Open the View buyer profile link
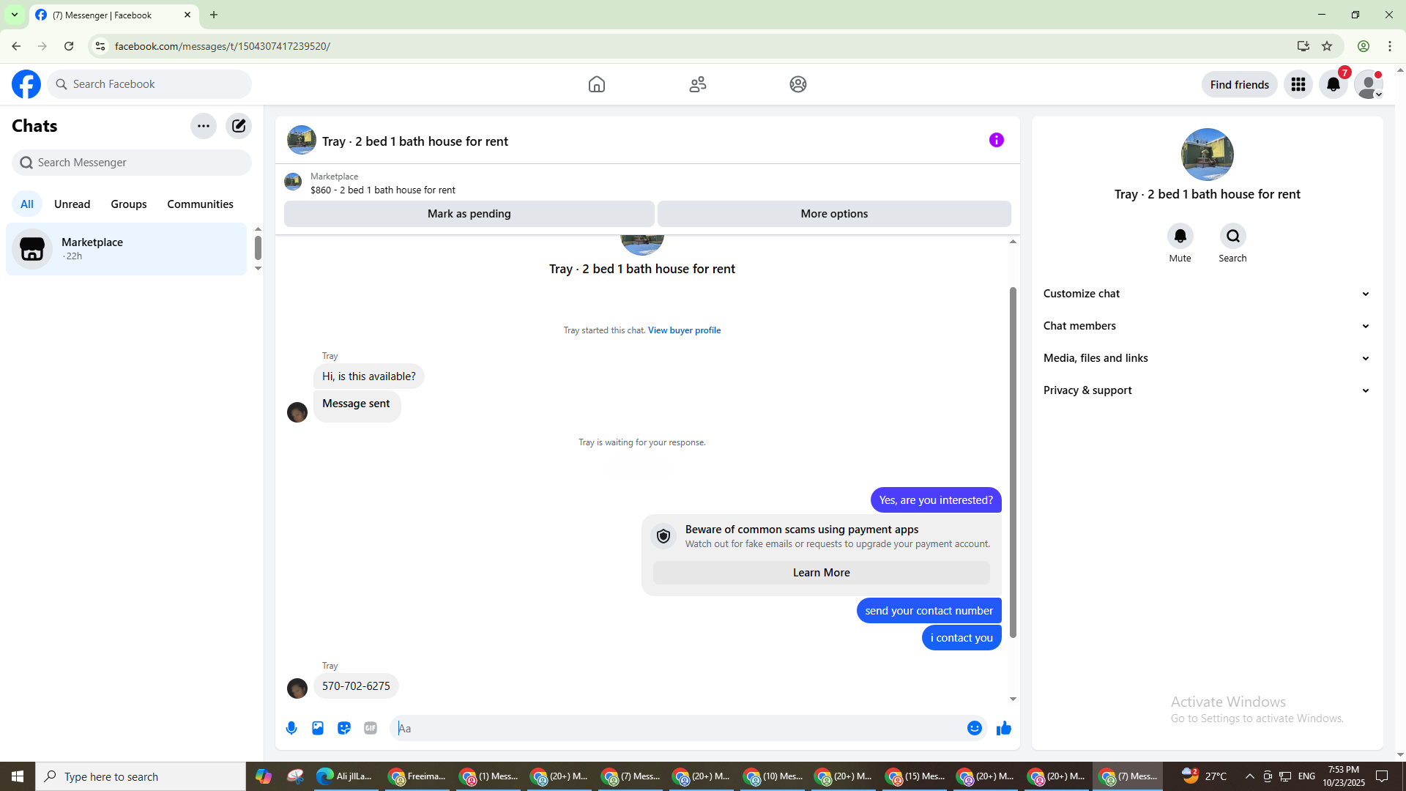 click(684, 330)
